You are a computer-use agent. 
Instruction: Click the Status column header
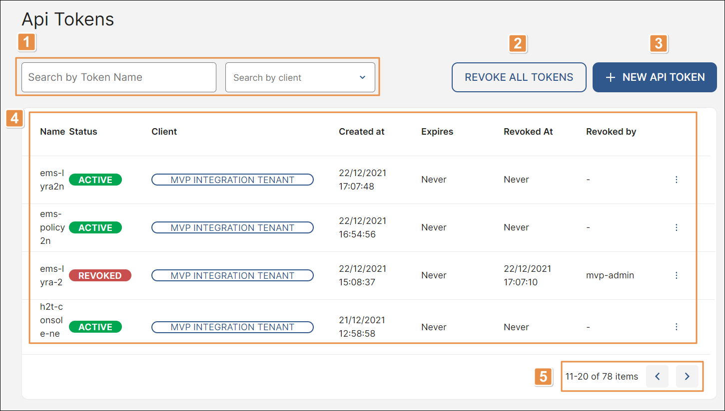tap(83, 132)
